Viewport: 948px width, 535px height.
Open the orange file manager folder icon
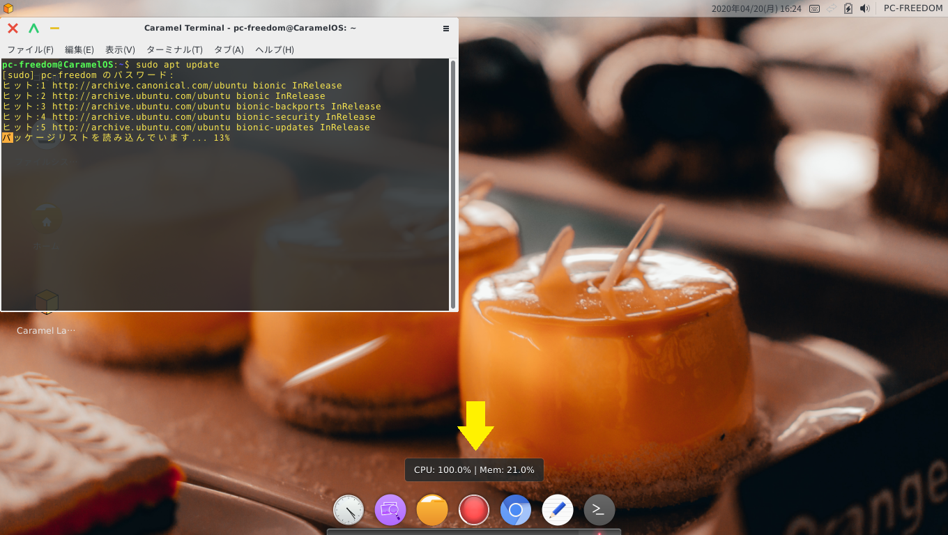point(432,510)
